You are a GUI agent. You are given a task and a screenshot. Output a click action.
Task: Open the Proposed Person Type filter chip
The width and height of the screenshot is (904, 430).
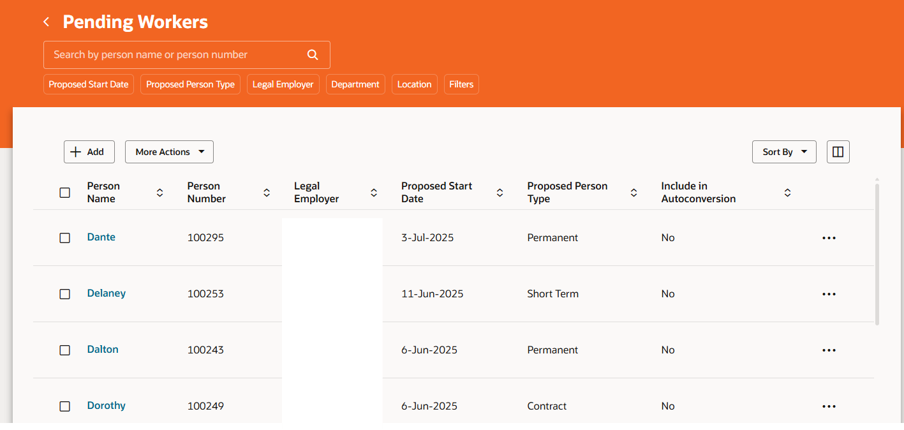tap(190, 84)
